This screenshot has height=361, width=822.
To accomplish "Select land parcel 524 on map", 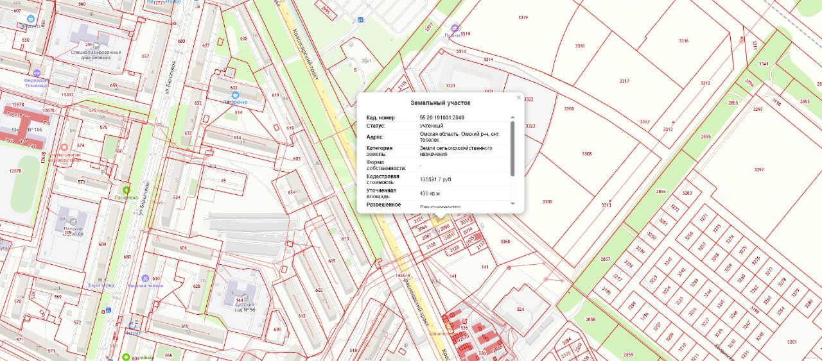I will click(520, 309).
